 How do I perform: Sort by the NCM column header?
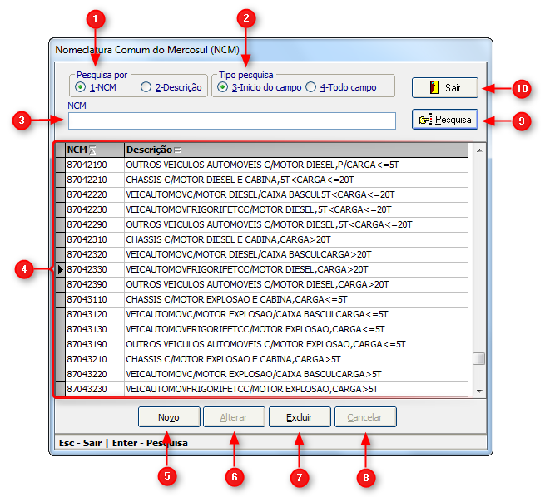click(x=95, y=150)
